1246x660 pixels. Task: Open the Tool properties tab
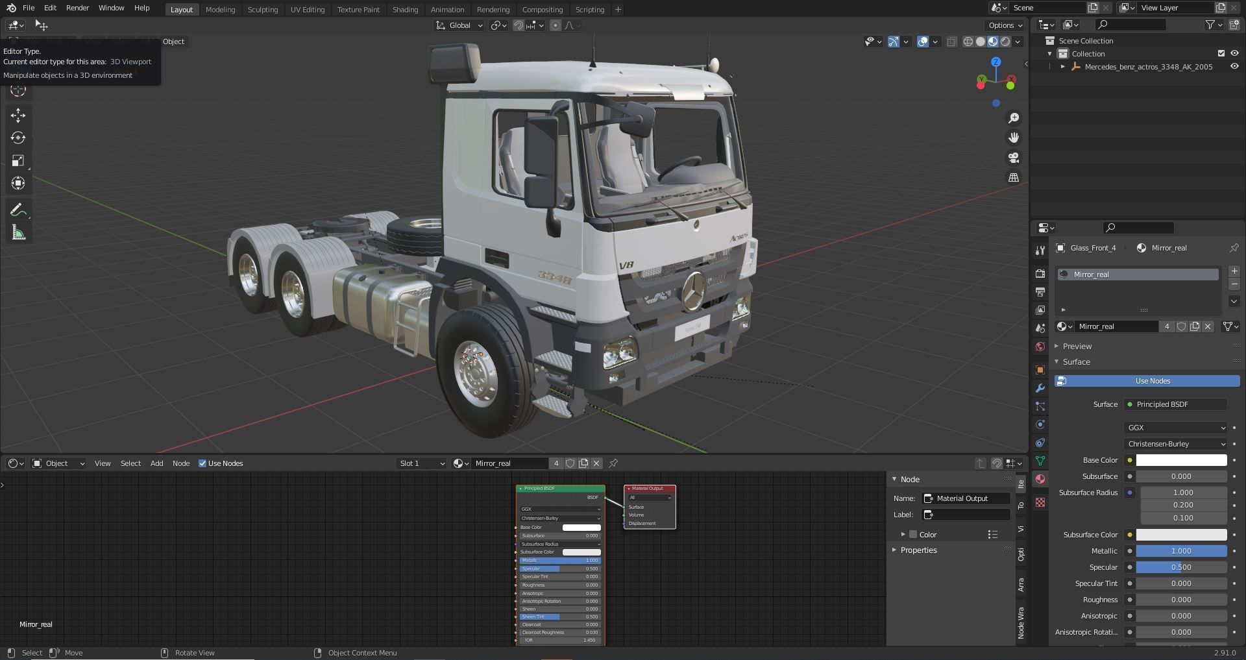(1040, 251)
